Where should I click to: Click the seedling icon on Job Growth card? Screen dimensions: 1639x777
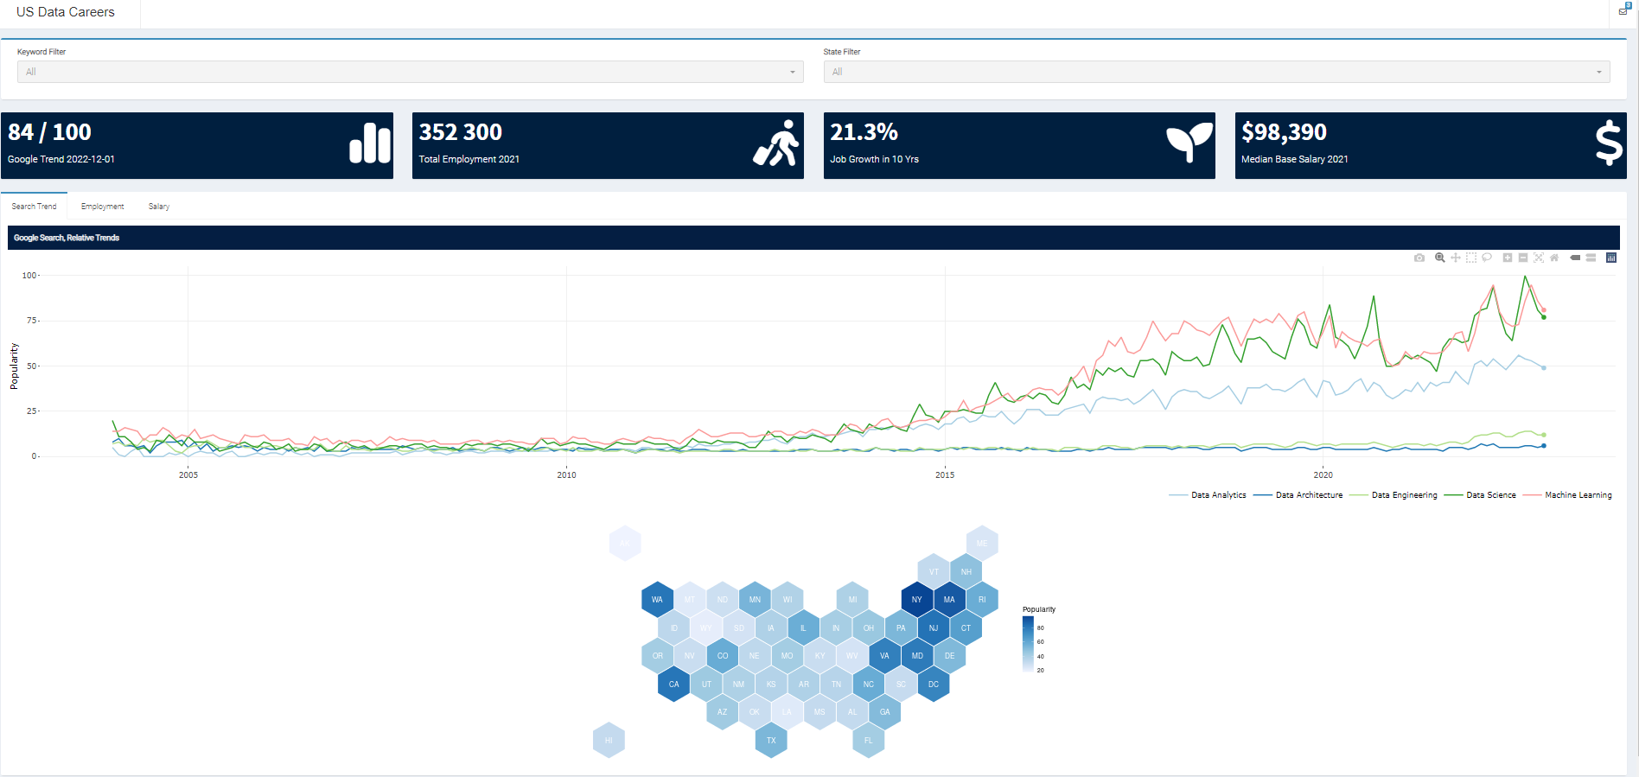point(1189,143)
